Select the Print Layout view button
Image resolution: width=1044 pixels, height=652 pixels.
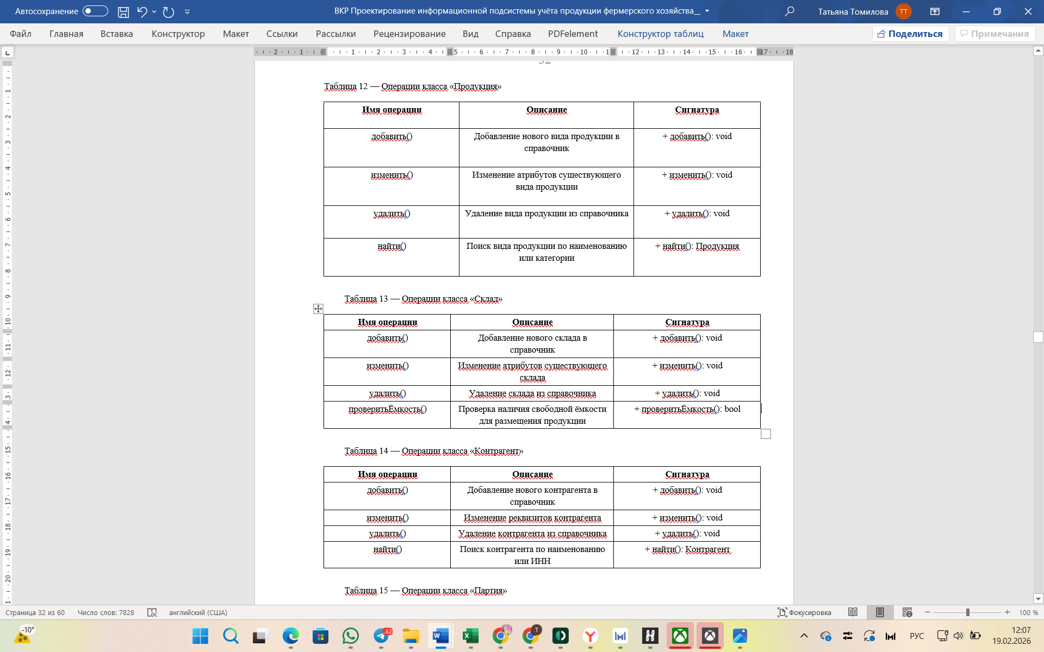click(879, 612)
